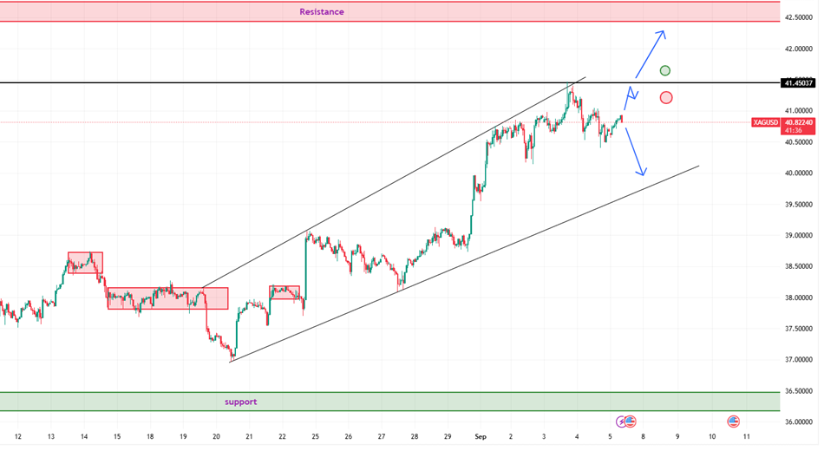
Task: Click the 'Resistance' zone label
Action: 322,11
